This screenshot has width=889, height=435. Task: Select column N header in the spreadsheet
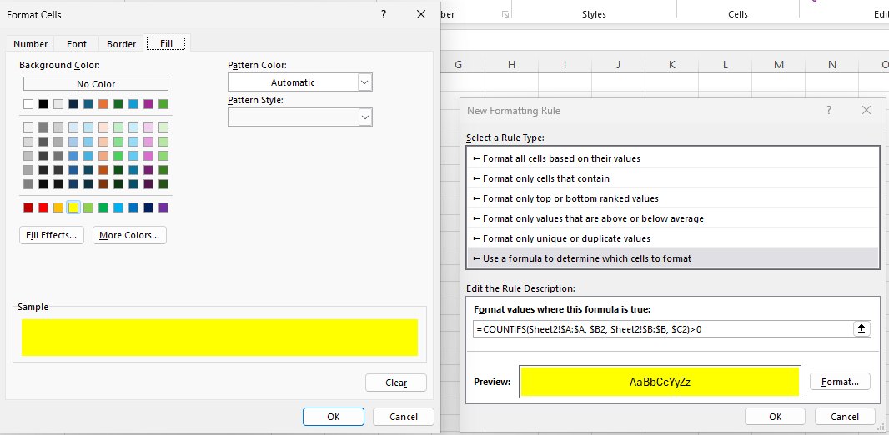[x=831, y=64]
